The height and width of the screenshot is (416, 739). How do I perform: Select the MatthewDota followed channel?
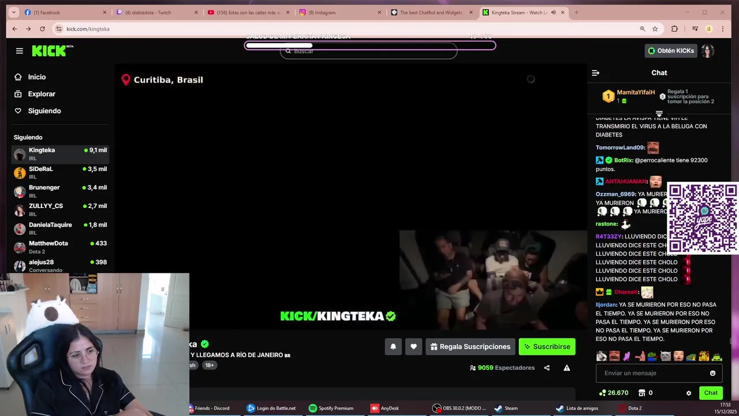(x=60, y=247)
